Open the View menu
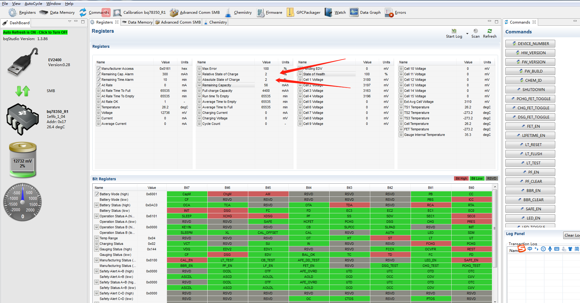580x303 pixels. click(x=16, y=4)
